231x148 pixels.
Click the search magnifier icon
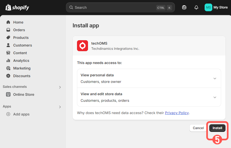point(71,7)
